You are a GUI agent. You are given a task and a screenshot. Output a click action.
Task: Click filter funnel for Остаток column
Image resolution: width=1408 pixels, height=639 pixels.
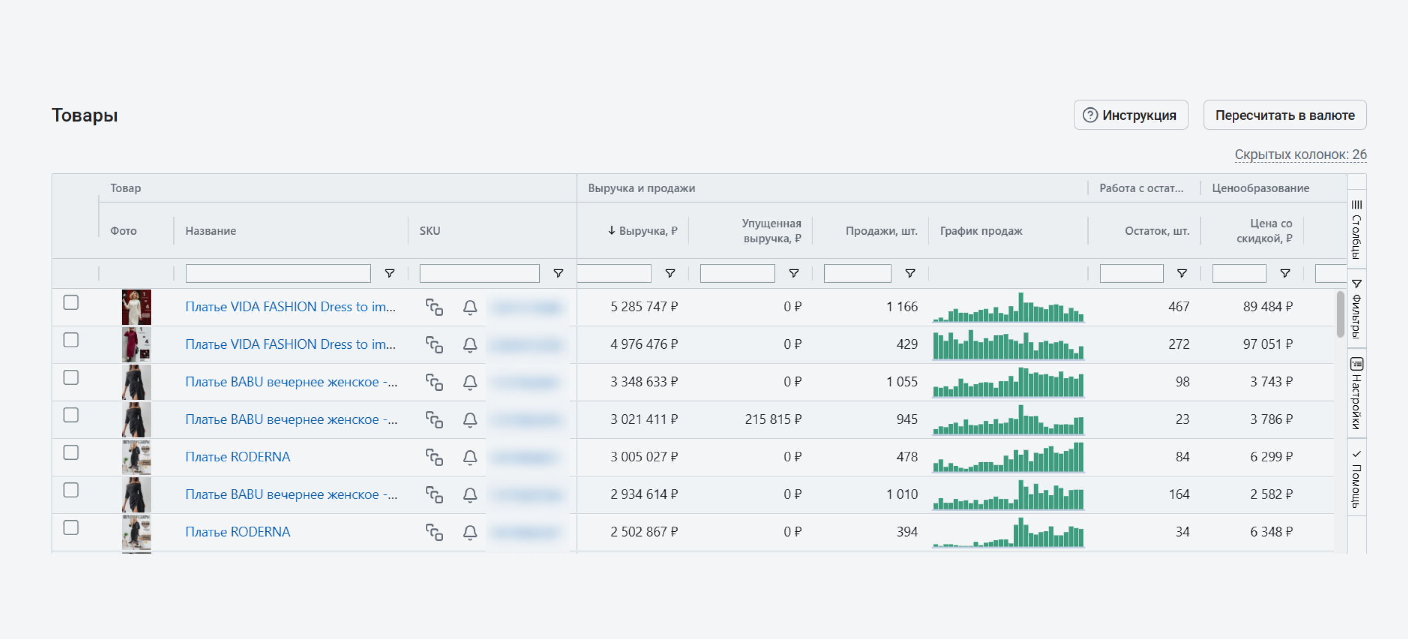click(1181, 274)
